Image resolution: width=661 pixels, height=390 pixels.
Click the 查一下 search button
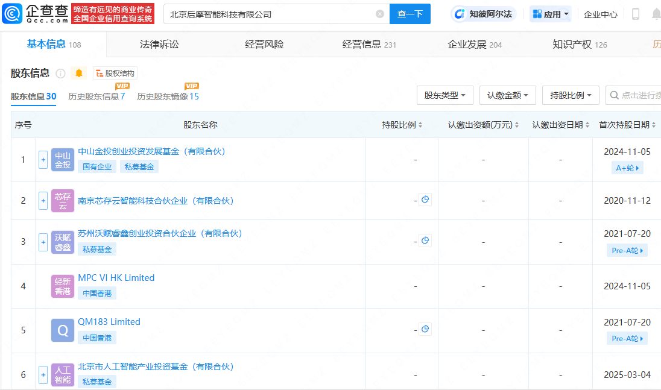[410, 14]
